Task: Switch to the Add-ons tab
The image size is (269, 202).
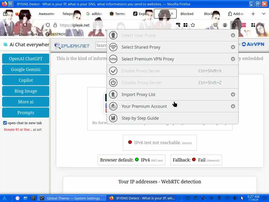Action: 236,14
